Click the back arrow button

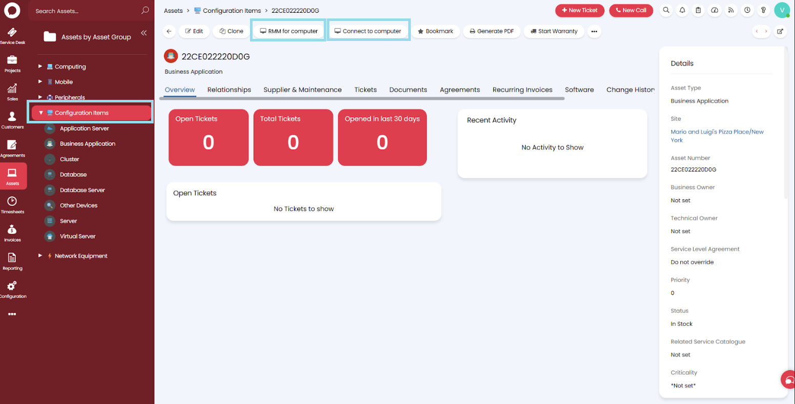pyautogui.click(x=169, y=31)
